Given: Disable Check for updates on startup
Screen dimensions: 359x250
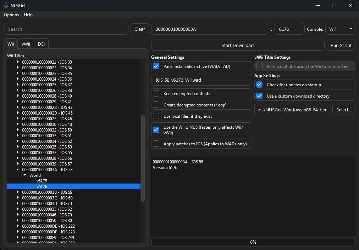Looking at the screenshot, I should 259,85.
